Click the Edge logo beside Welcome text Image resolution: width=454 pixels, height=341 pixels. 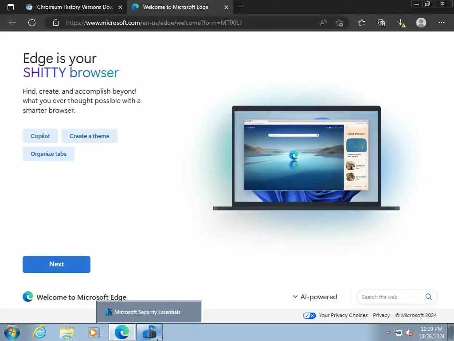tap(28, 297)
